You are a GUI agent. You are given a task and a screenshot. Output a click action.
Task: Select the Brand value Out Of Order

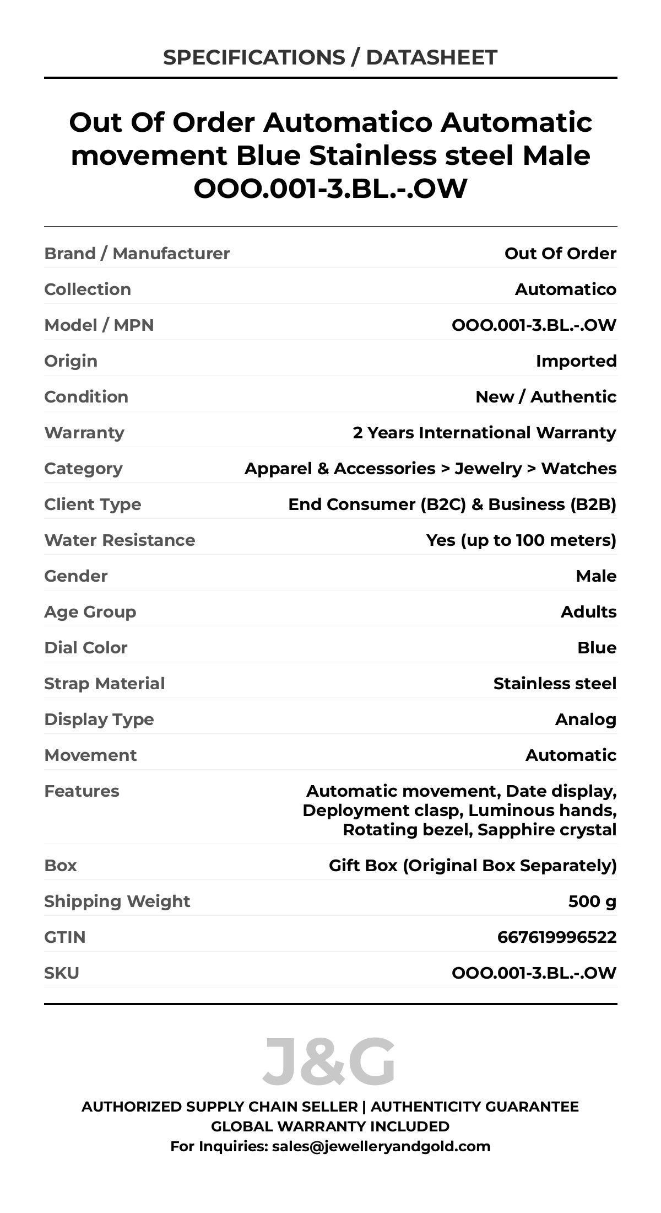[x=560, y=254]
